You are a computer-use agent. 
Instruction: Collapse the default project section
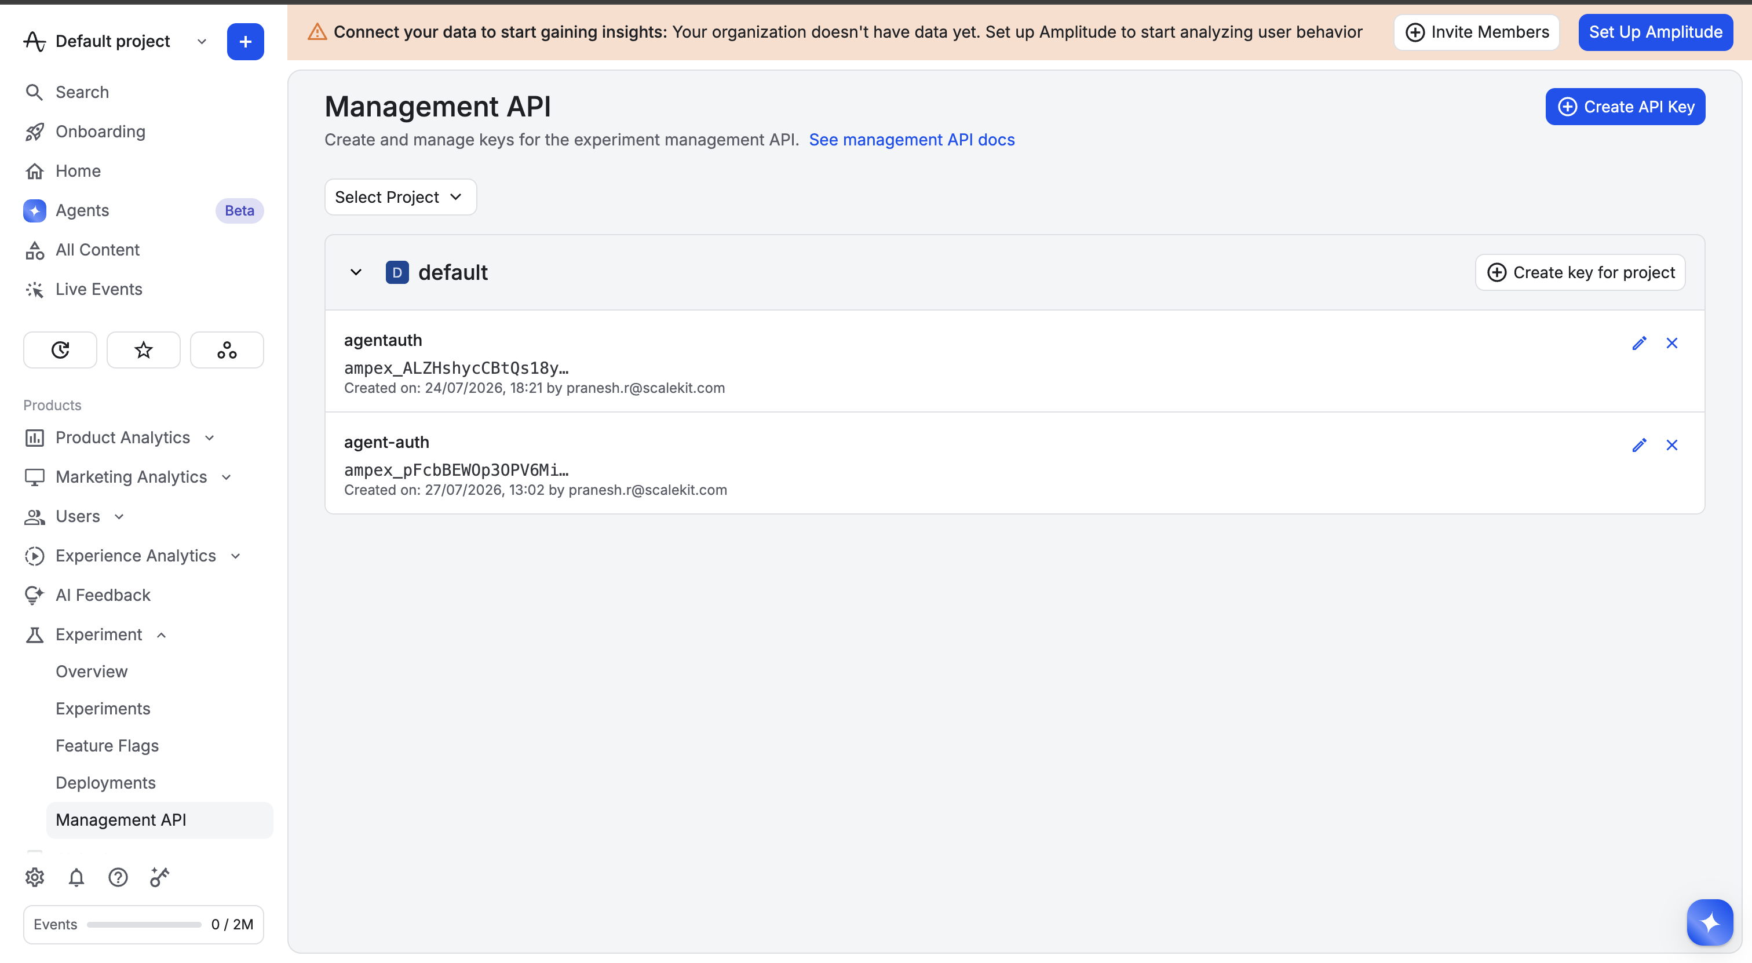pyautogui.click(x=356, y=272)
